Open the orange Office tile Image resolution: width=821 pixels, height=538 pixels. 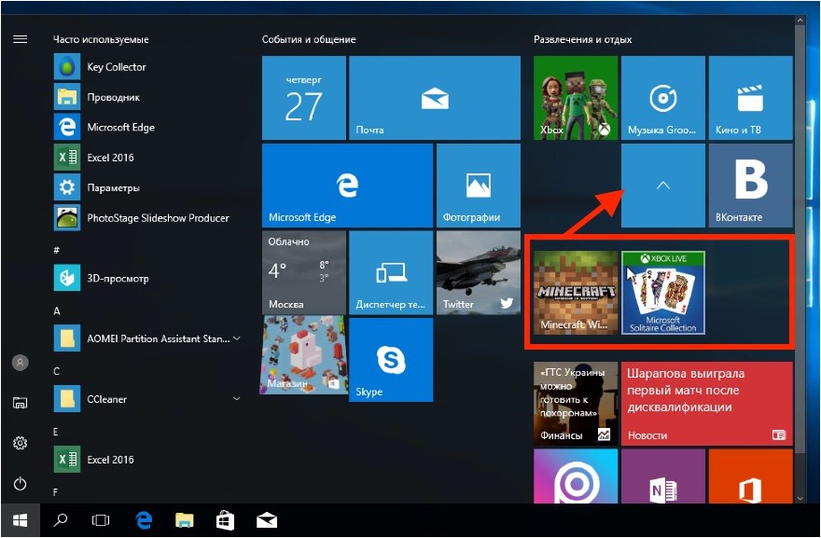[750, 476]
